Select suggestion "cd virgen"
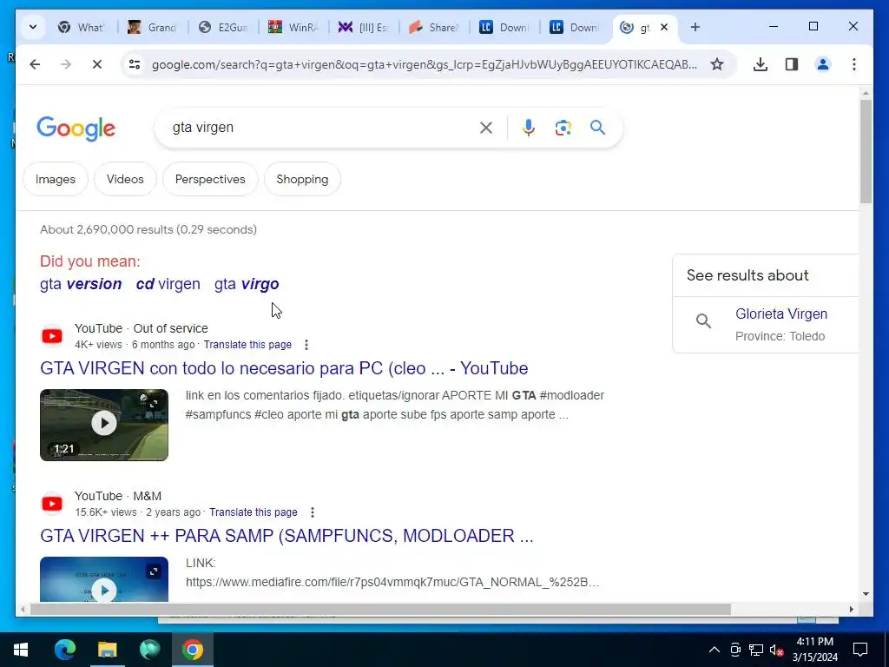This screenshot has width=889, height=667. 168,284
